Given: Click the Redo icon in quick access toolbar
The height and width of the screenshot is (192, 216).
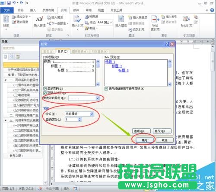Looking at the screenshot, I should tap(22, 3).
